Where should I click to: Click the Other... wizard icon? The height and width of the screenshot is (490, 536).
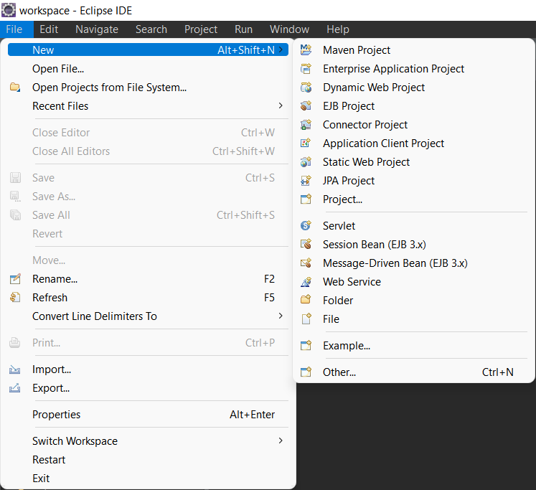[x=306, y=372]
